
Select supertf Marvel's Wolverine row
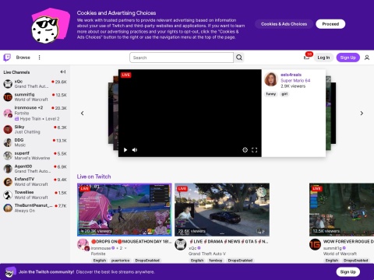pyautogui.click(x=35, y=156)
